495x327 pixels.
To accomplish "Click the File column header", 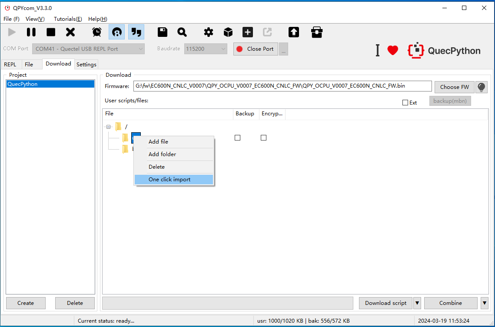I will pos(168,114).
